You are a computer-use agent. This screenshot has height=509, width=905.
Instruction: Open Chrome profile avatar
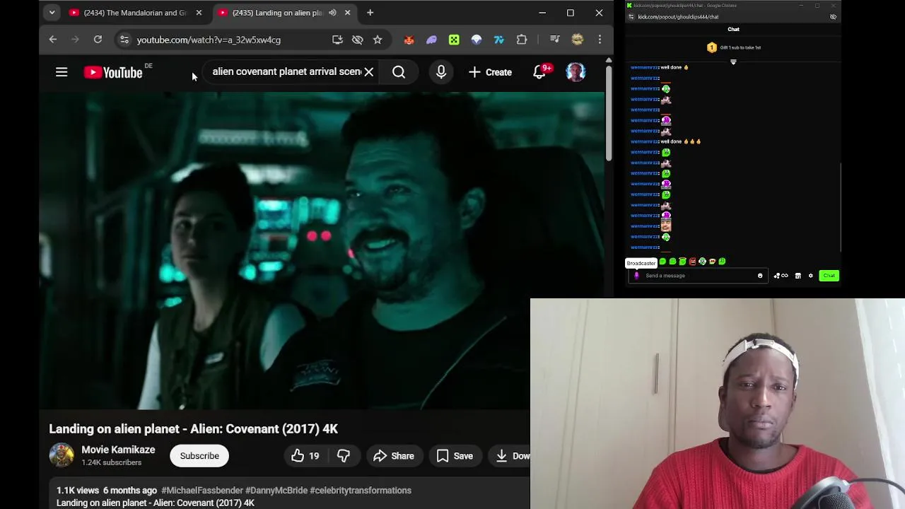click(578, 40)
